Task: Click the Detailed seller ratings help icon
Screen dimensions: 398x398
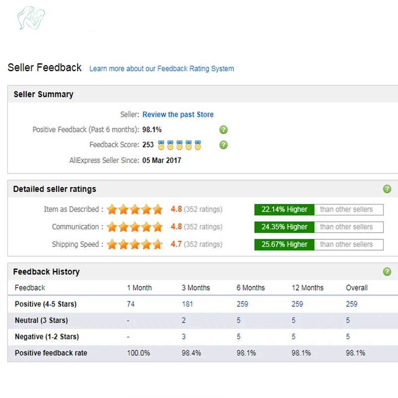Action: click(387, 189)
